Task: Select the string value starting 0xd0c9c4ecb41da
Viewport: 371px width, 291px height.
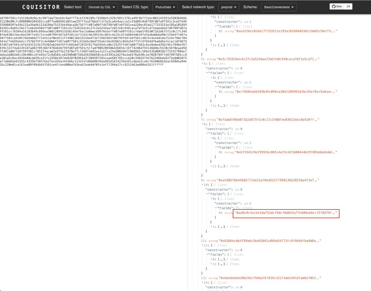Action: click(286, 213)
